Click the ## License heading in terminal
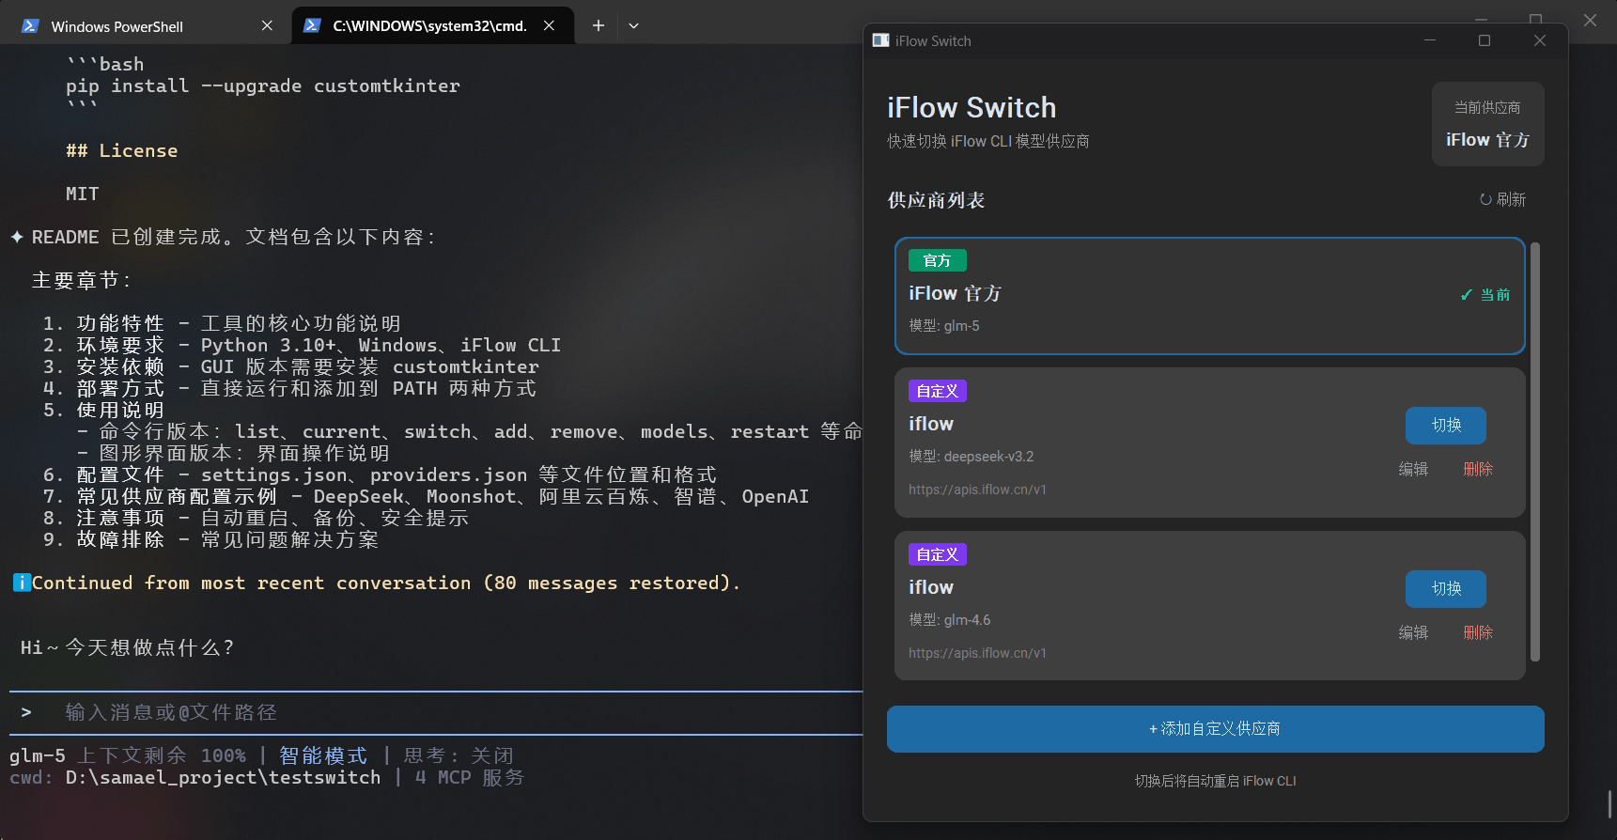The image size is (1617, 840). [121, 150]
